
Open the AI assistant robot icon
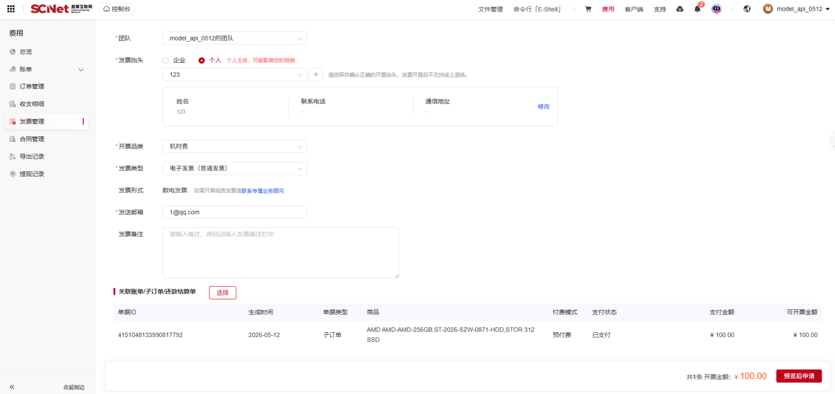pyautogui.click(x=716, y=9)
